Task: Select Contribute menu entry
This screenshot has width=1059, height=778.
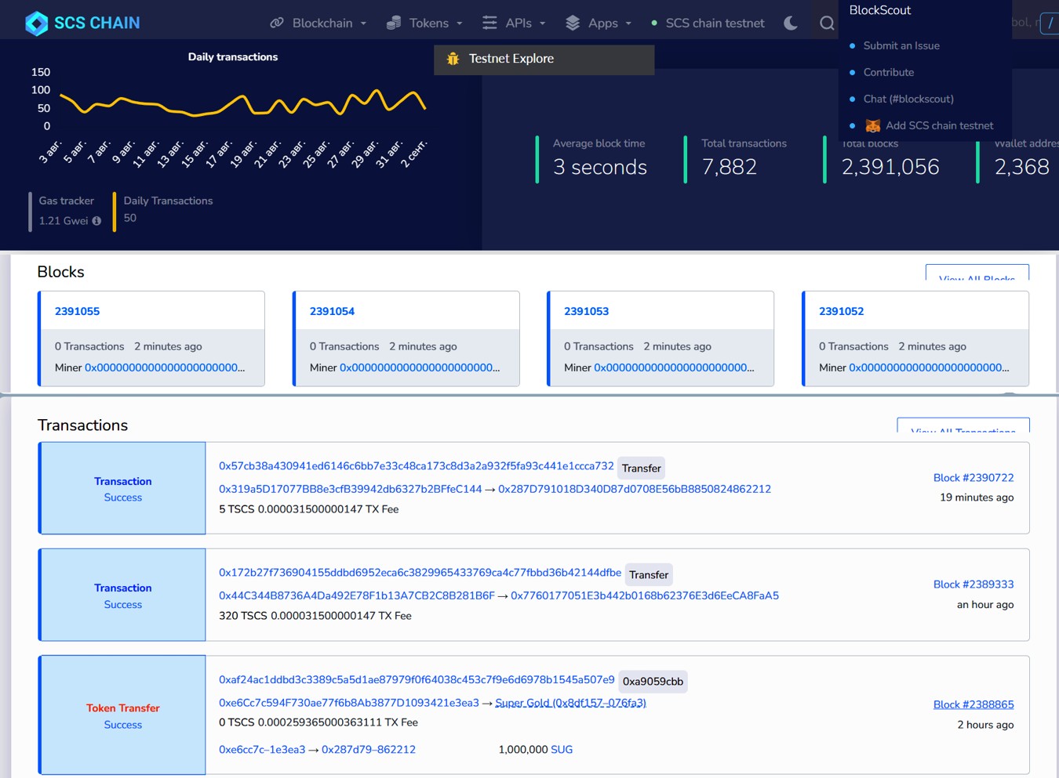Action: (889, 72)
